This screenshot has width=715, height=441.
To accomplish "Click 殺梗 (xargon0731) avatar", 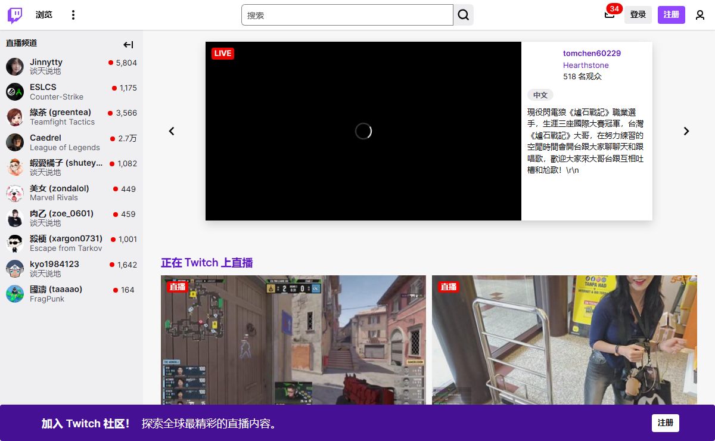I will 15,243.
